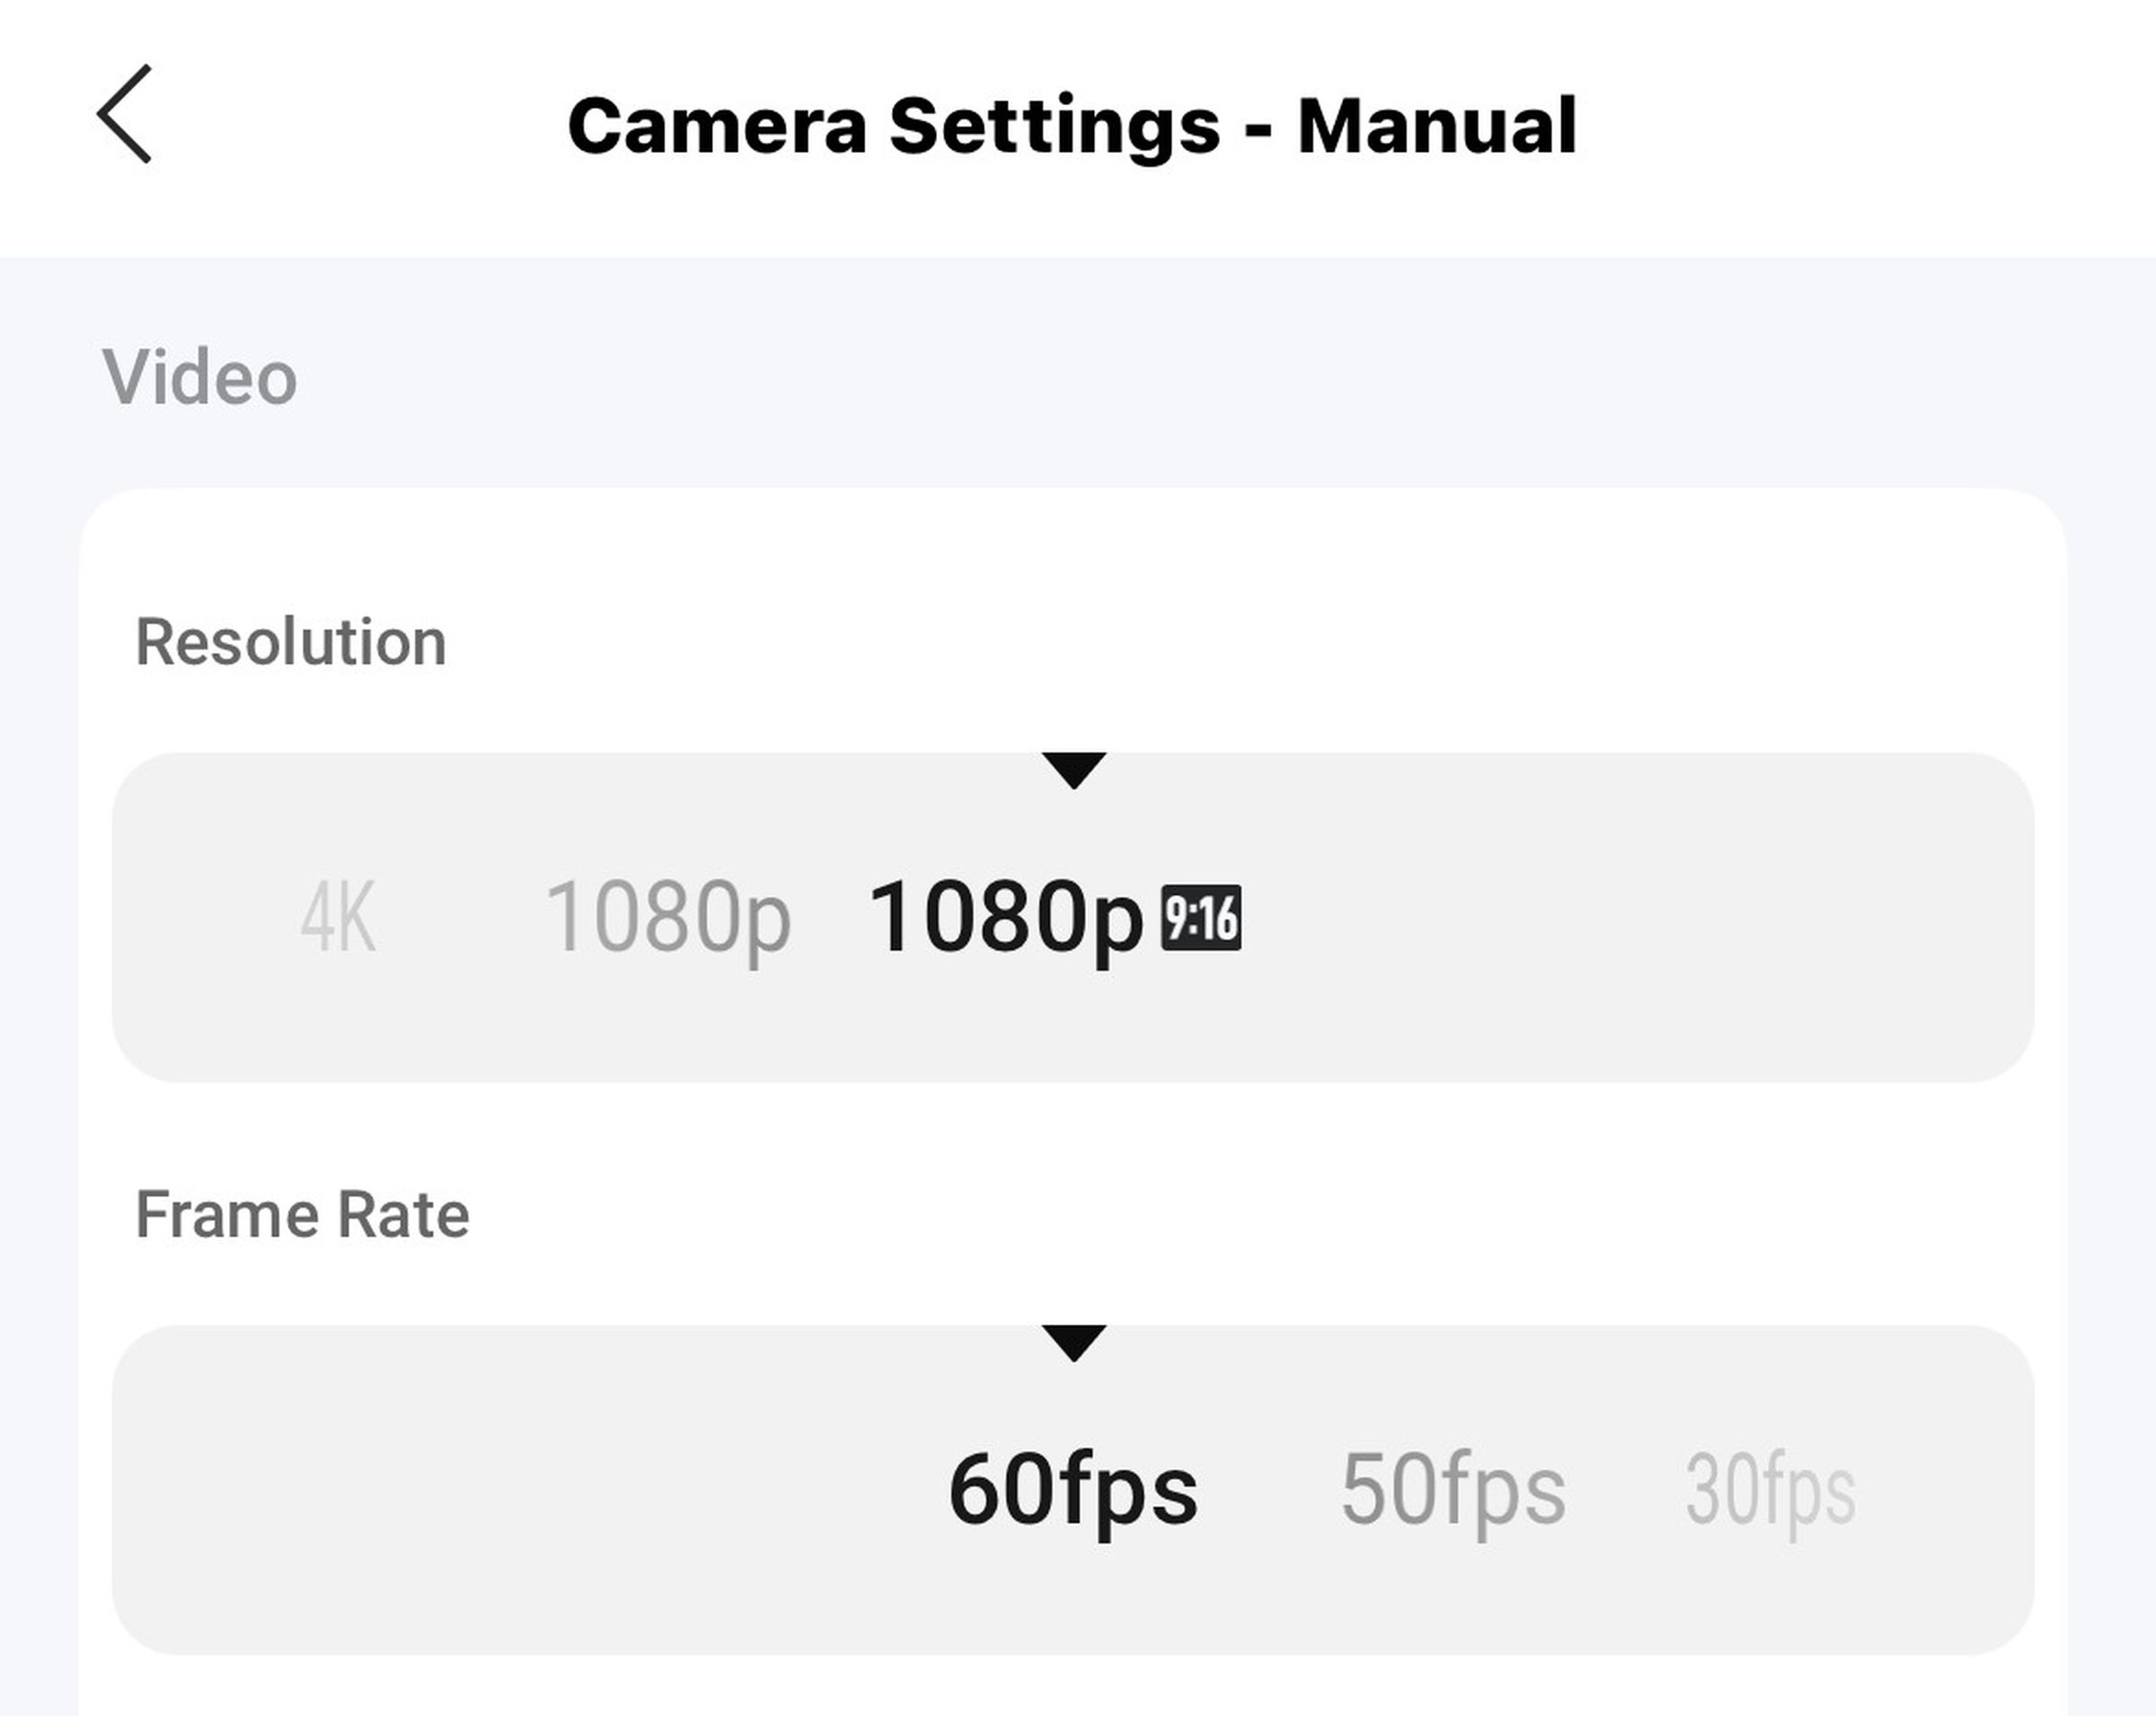Click empty space left of 4K option
This screenshot has height=1716, width=2156.
point(205,918)
